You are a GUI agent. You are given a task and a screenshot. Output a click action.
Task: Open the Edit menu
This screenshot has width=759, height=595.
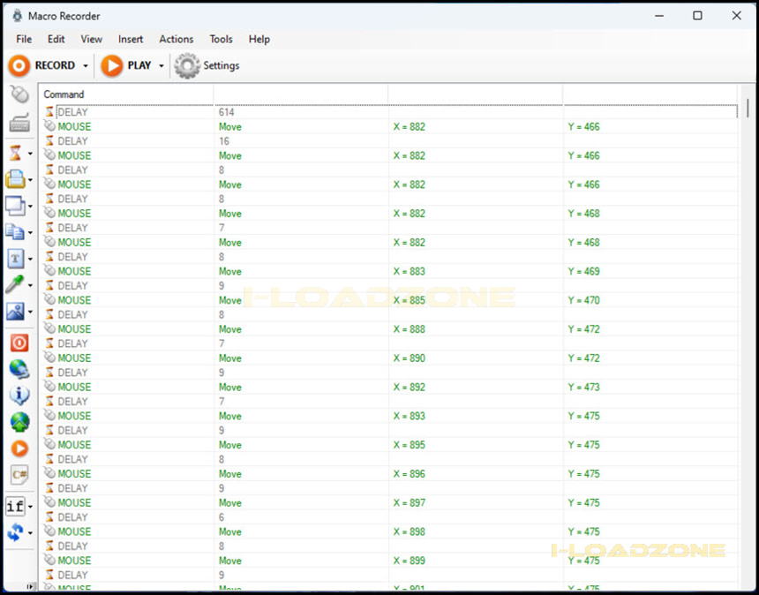coord(56,39)
